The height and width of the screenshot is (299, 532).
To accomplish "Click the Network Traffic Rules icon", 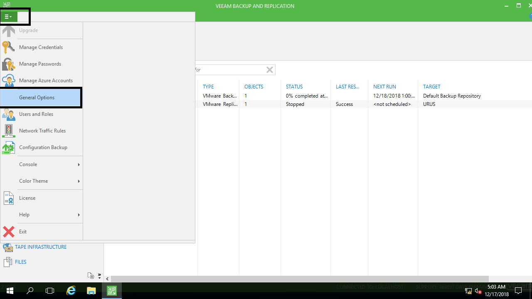I will [x=8, y=131].
